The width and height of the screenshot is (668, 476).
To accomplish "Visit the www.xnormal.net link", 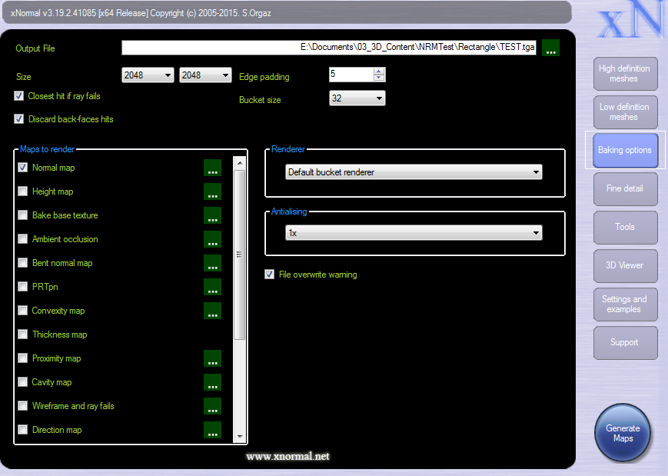I will tap(288, 457).
